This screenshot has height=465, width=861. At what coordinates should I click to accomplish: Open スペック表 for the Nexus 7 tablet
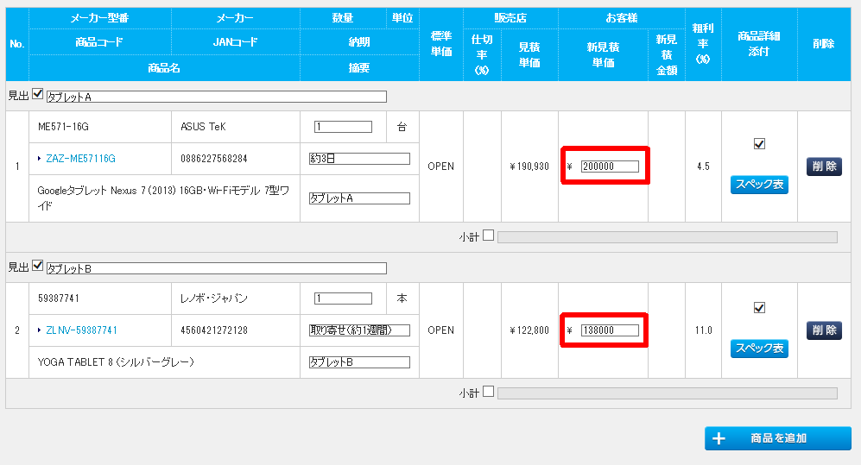coord(759,185)
